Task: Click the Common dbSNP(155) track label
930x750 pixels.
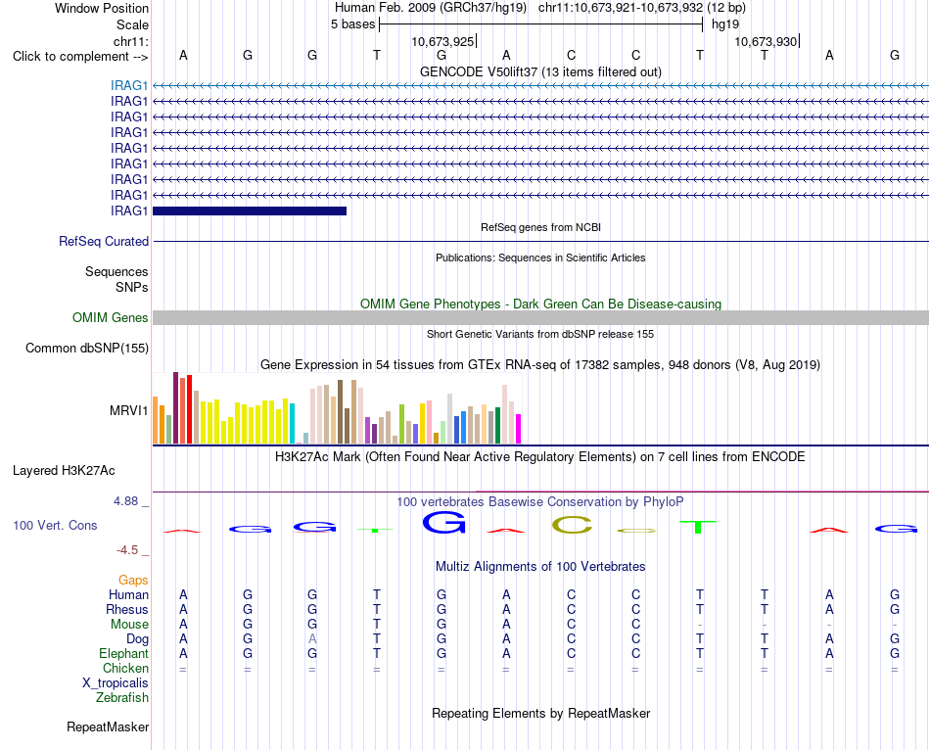Action: pyautogui.click(x=86, y=349)
